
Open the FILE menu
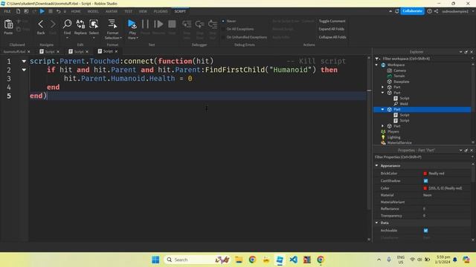[7, 11]
